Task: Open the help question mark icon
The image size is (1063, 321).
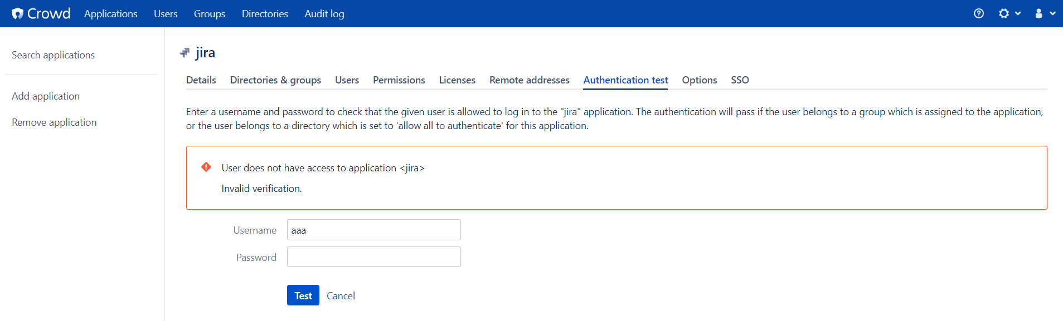Action: coord(979,13)
